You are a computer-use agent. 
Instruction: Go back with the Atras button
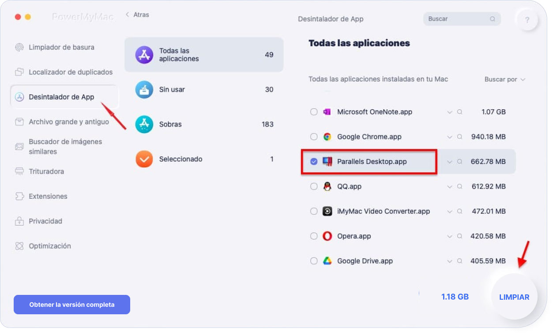(x=137, y=15)
